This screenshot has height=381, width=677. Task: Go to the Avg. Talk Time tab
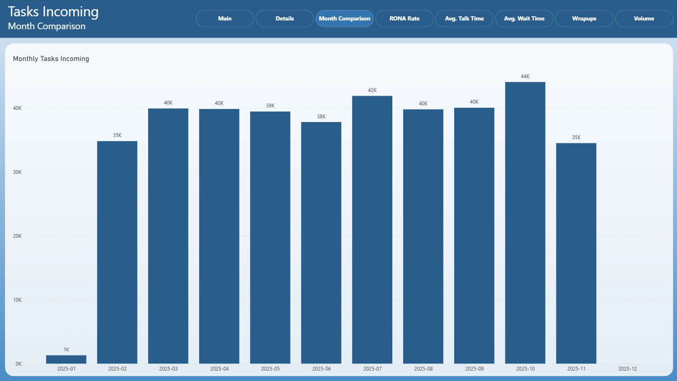point(464,18)
